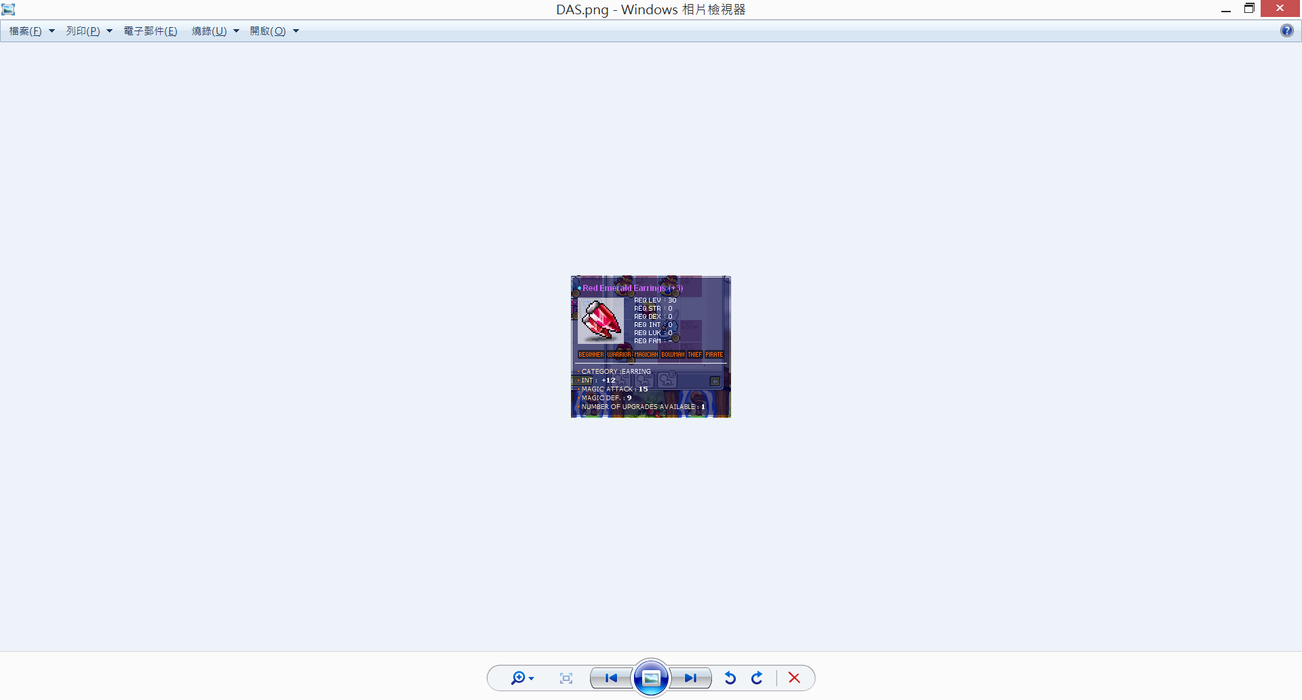Screen dimensions: 1302x700
Task: Expand the 列印(P) dropdown arrow
Action: (x=109, y=31)
